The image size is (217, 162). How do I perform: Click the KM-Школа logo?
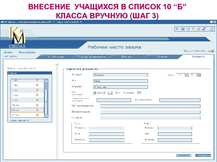coord(17,37)
